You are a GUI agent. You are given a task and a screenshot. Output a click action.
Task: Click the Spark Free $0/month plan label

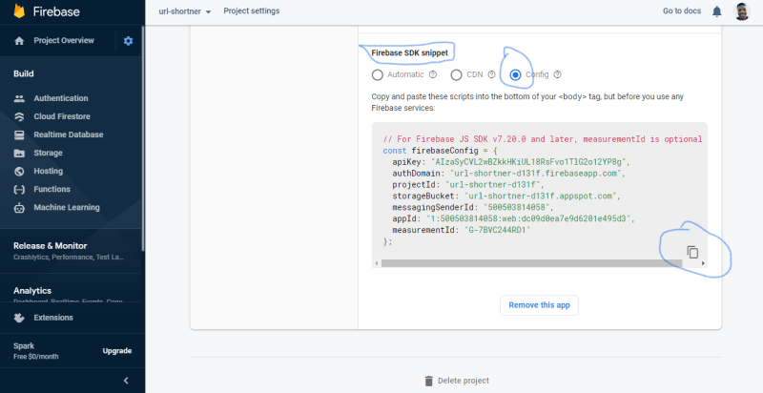pos(36,351)
